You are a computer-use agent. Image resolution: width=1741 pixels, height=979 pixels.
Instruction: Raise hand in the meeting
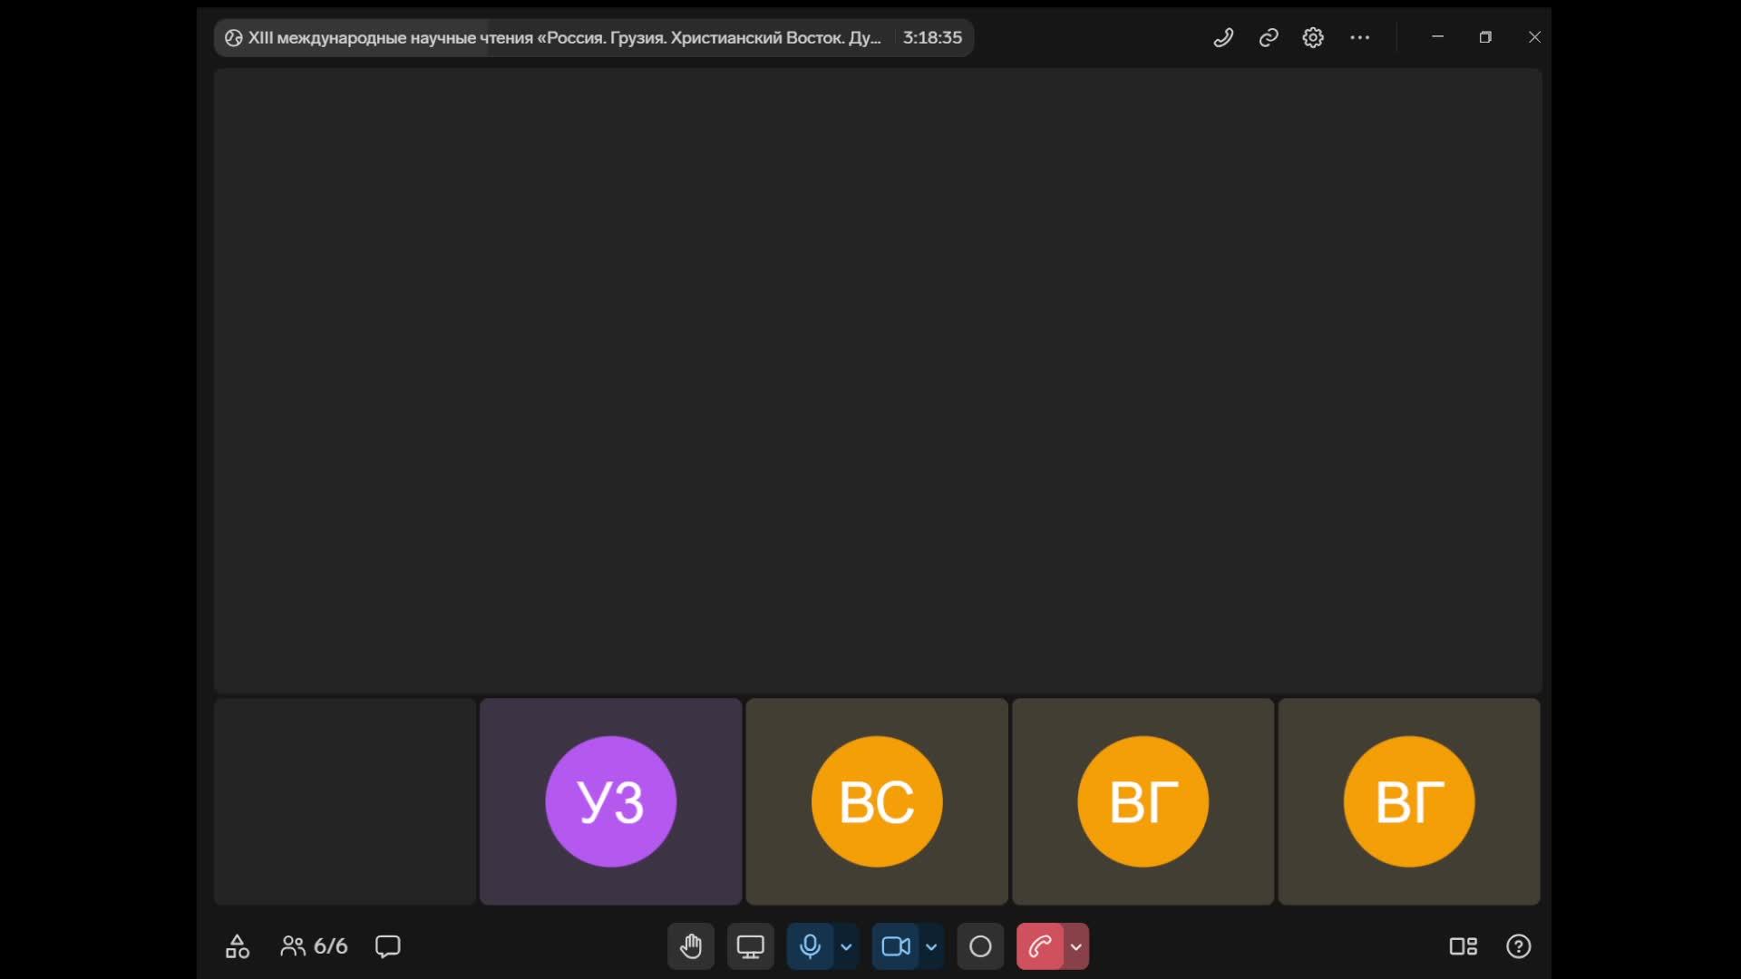pos(690,946)
